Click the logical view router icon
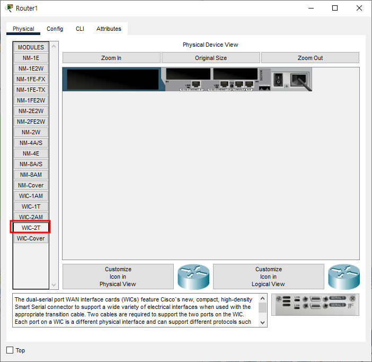 tap(344, 277)
